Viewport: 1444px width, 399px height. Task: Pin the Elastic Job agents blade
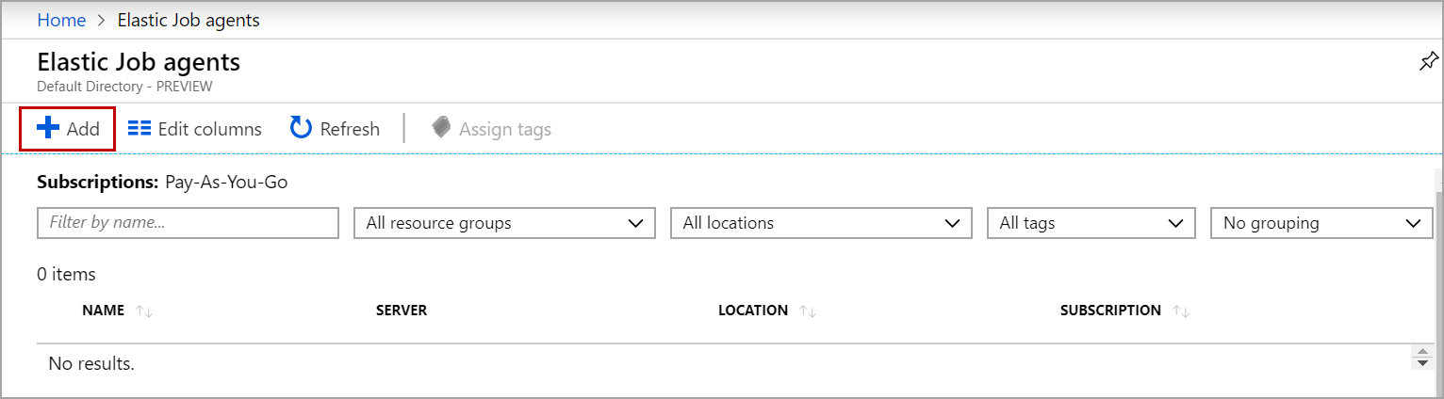1428,62
